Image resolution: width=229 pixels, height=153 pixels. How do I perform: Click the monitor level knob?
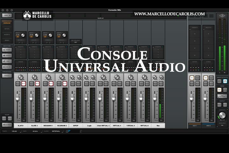click(x=222, y=115)
